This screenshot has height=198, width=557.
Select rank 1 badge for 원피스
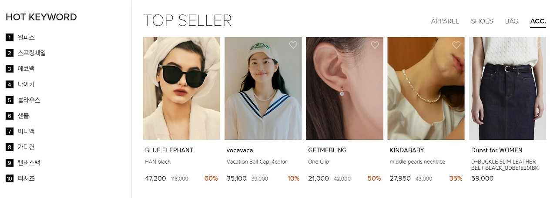tap(10, 37)
